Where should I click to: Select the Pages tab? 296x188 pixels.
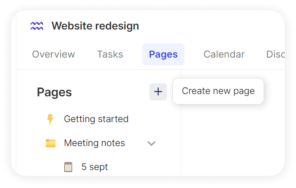(x=163, y=54)
